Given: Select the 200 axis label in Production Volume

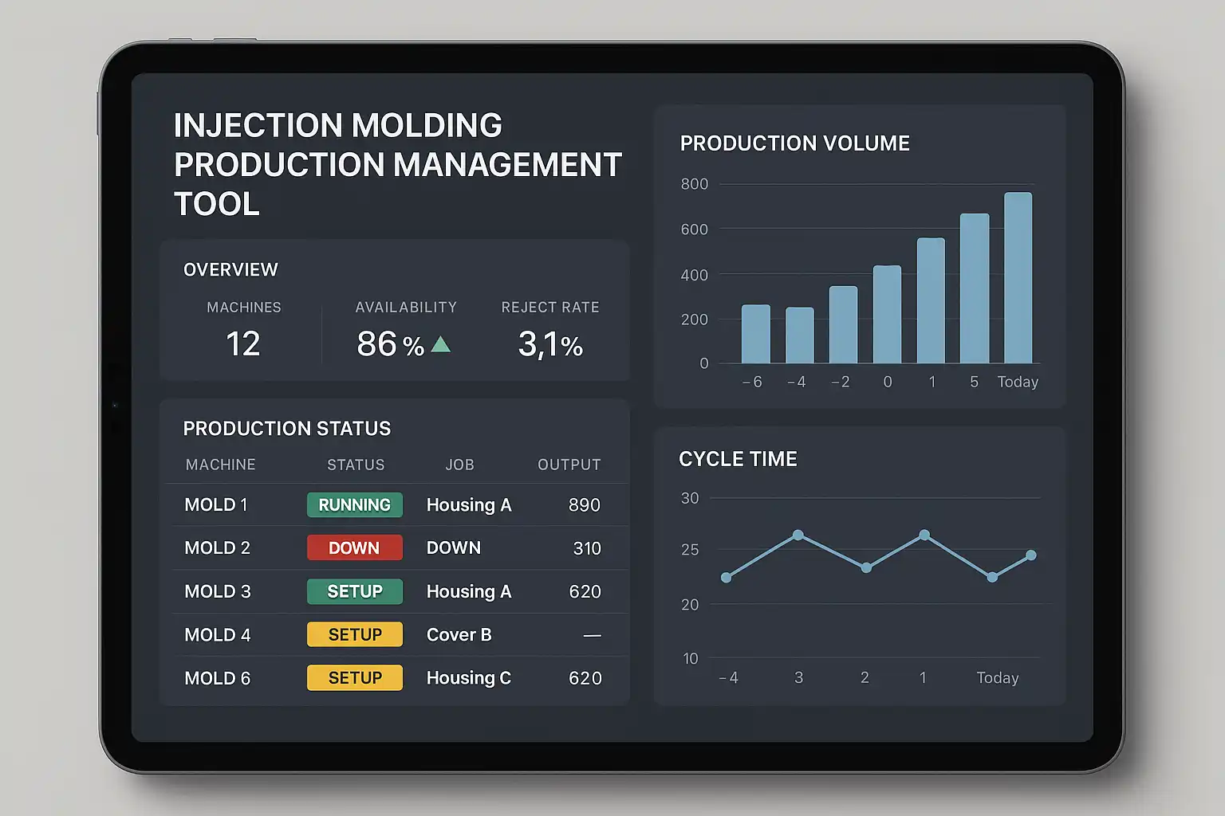Looking at the screenshot, I should tap(695, 320).
